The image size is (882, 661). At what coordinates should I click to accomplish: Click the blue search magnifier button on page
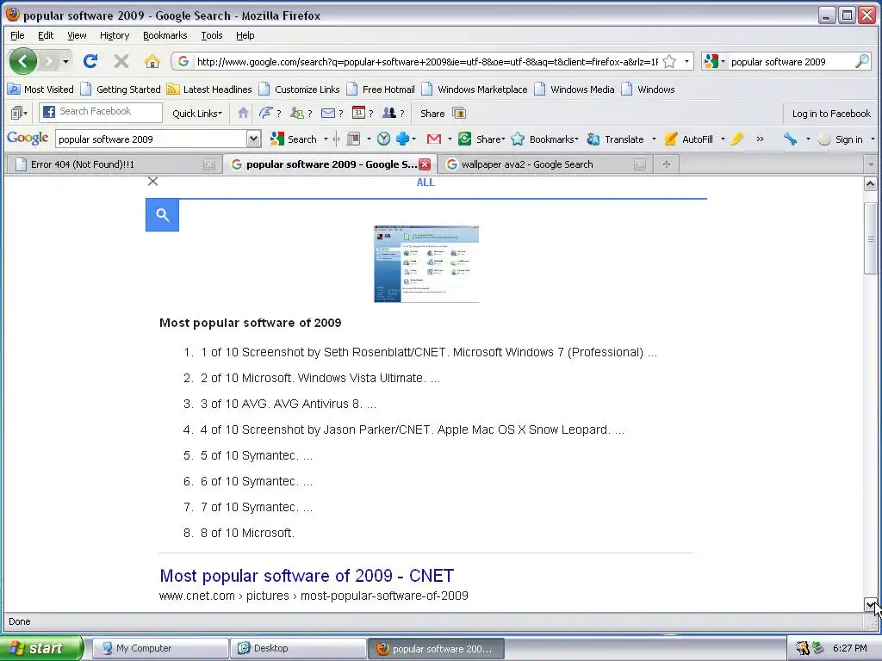click(x=163, y=214)
